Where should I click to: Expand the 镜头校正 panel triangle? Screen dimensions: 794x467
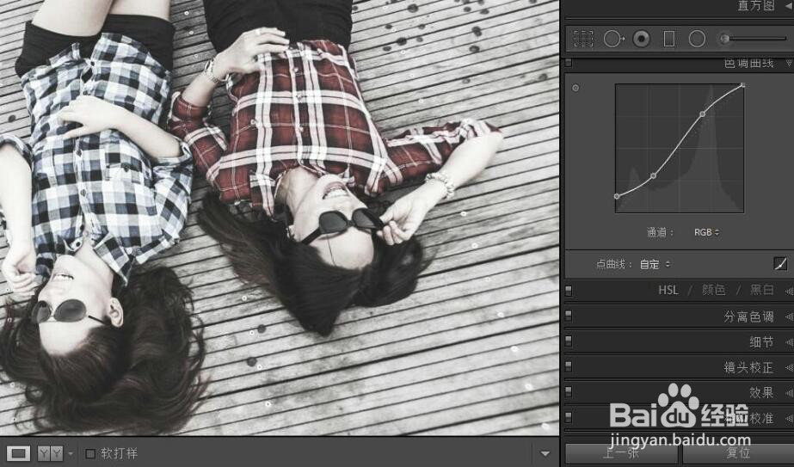click(789, 367)
